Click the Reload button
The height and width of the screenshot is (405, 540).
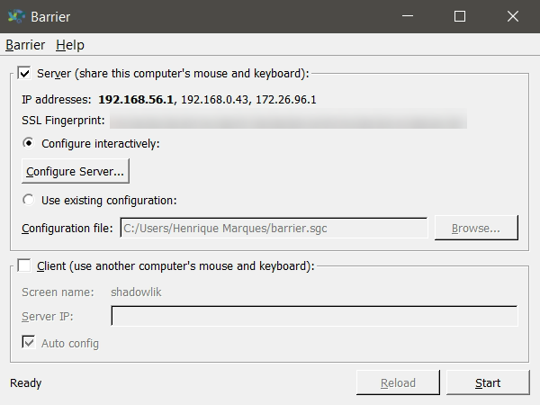(x=398, y=382)
